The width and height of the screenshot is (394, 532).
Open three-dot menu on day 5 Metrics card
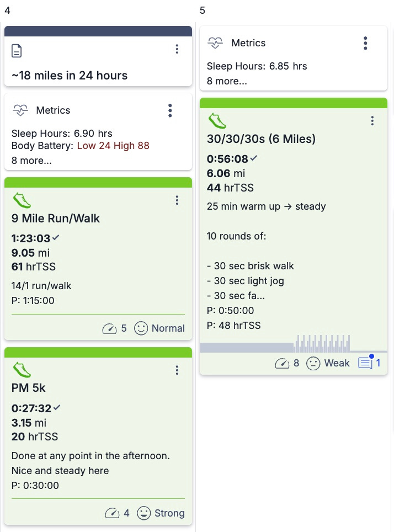point(365,43)
